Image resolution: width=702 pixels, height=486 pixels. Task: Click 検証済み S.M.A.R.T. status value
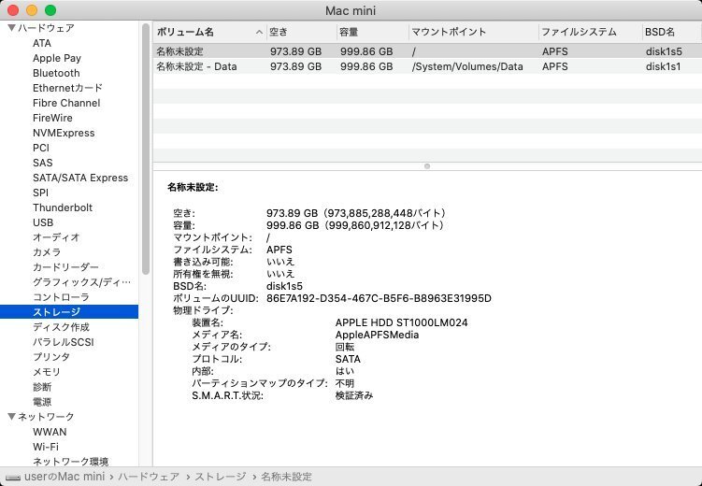point(354,395)
